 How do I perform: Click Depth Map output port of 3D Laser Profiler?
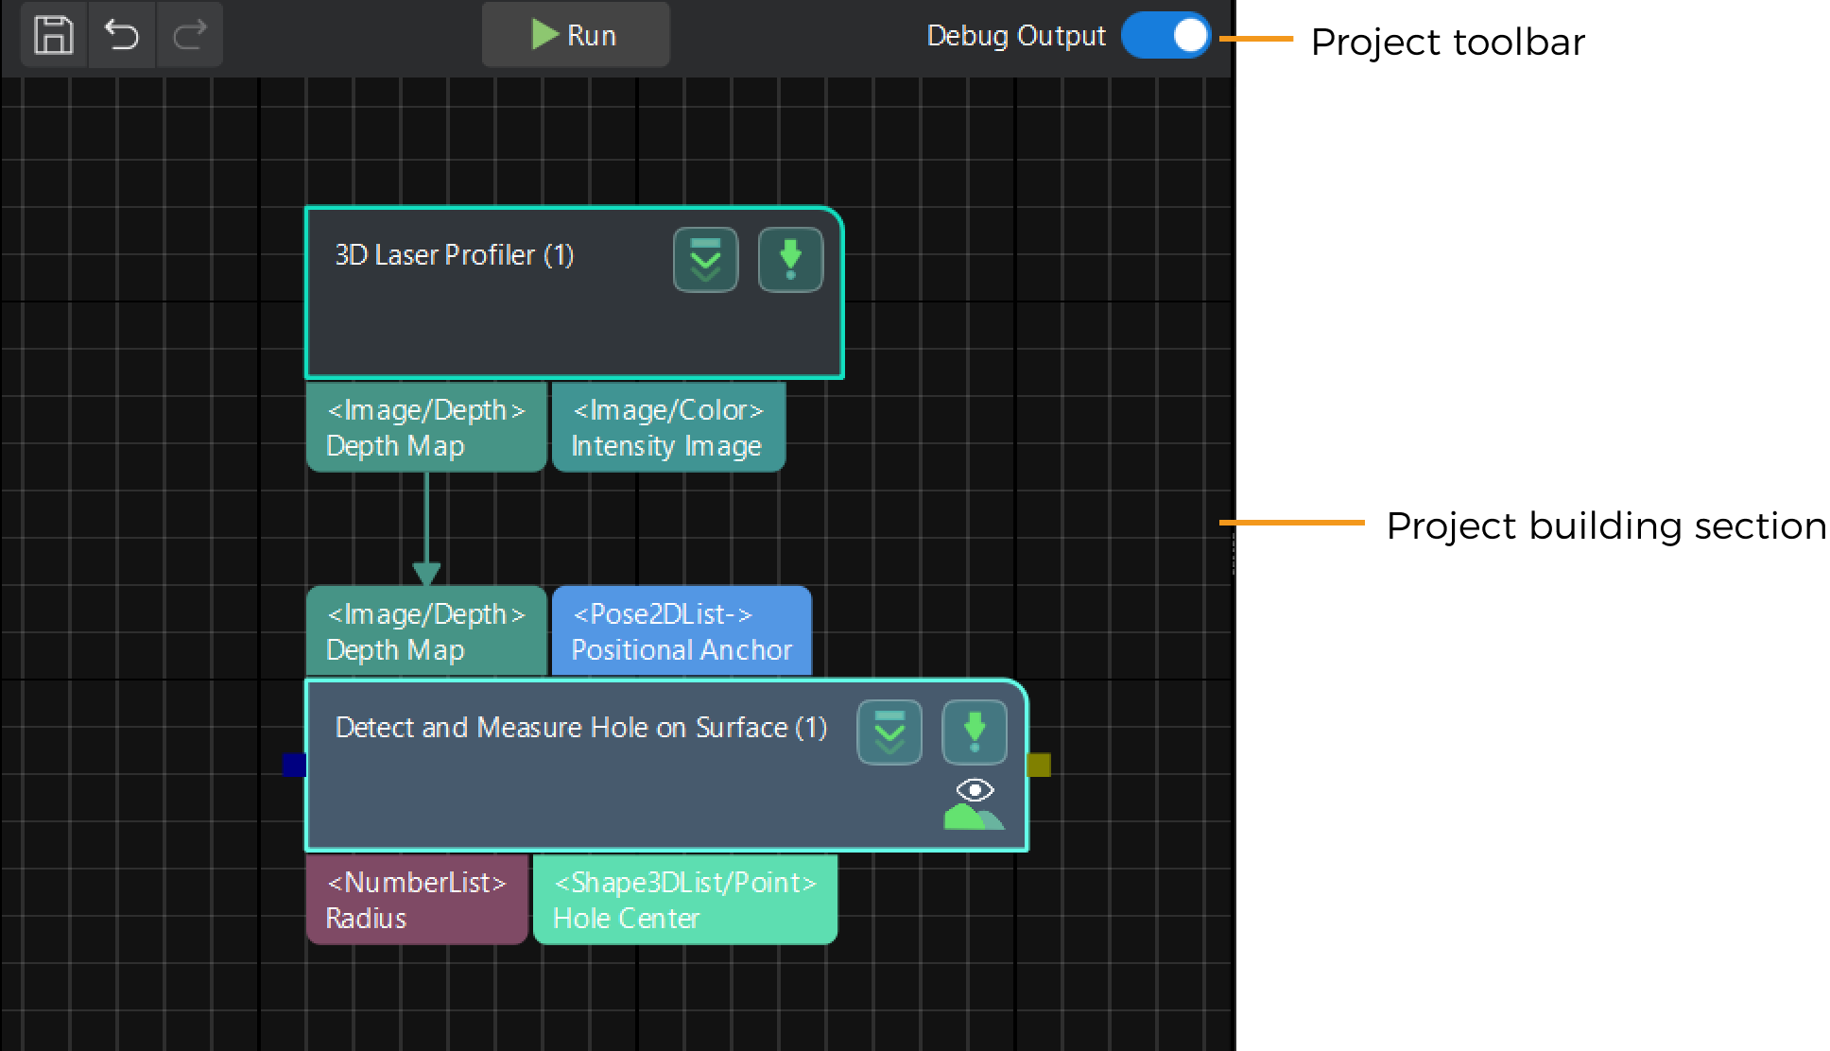(x=426, y=427)
